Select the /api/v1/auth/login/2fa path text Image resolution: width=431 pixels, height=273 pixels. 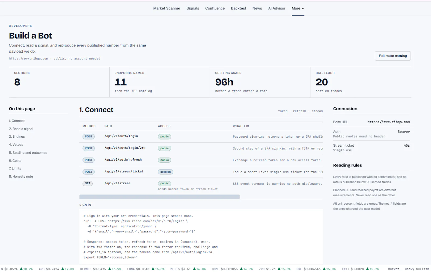click(125, 148)
